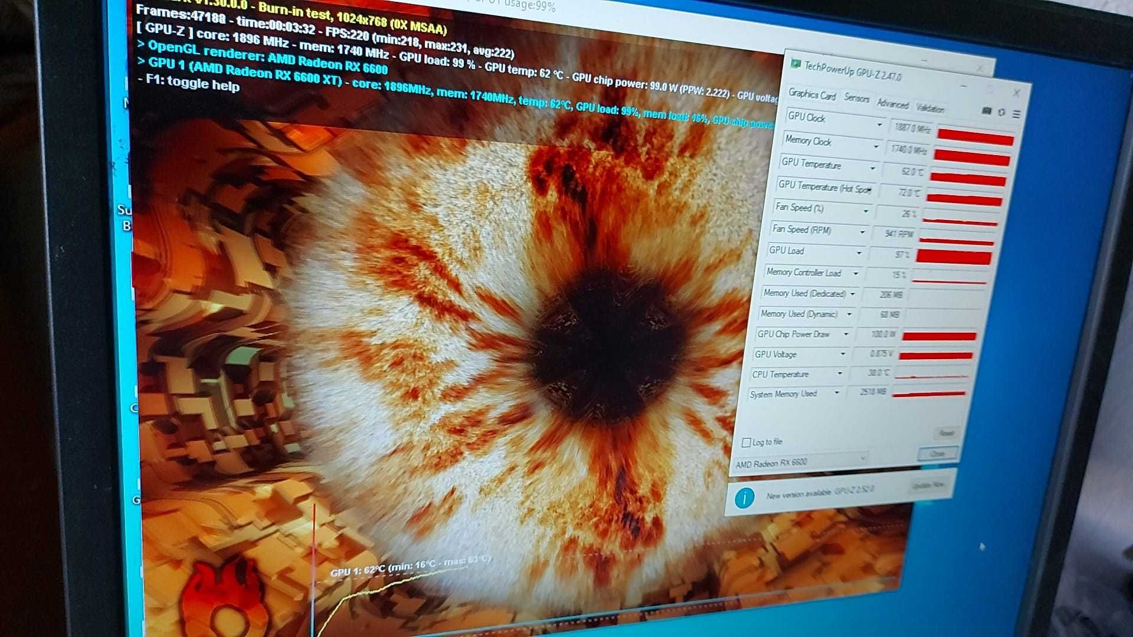Click the GPU-Z refresh icon
The width and height of the screenshot is (1133, 637).
tap(1001, 112)
